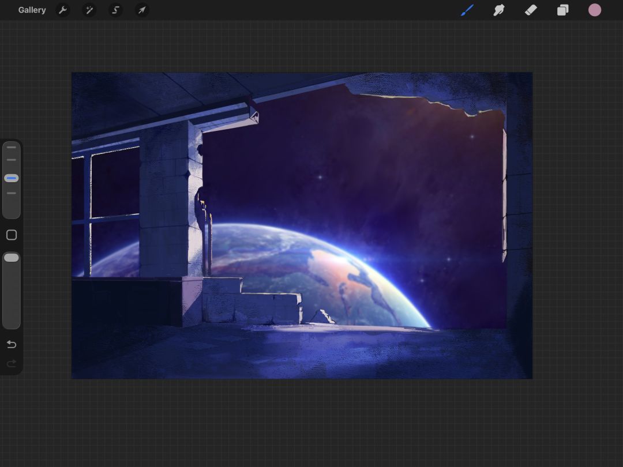Image resolution: width=623 pixels, height=467 pixels.
Task: Select the Paint brush tool
Action: 467,10
